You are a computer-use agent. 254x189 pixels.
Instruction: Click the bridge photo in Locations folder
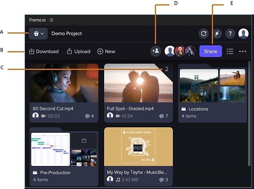(199, 86)
